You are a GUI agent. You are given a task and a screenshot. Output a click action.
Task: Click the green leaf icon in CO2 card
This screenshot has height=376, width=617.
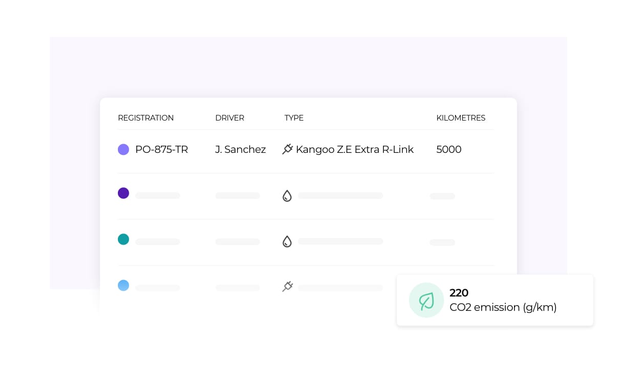click(x=426, y=300)
